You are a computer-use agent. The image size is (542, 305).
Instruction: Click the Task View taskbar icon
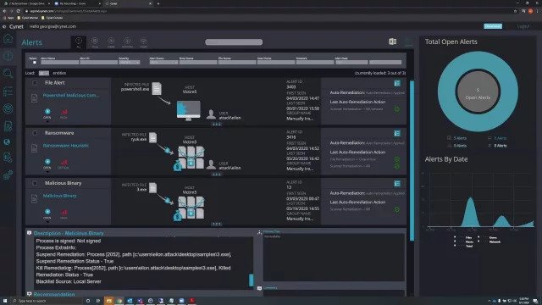(x=98, y=301)
